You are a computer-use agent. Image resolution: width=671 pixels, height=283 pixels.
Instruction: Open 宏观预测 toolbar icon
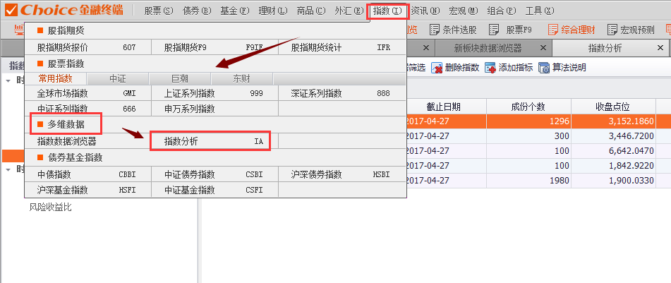(612, 30)
